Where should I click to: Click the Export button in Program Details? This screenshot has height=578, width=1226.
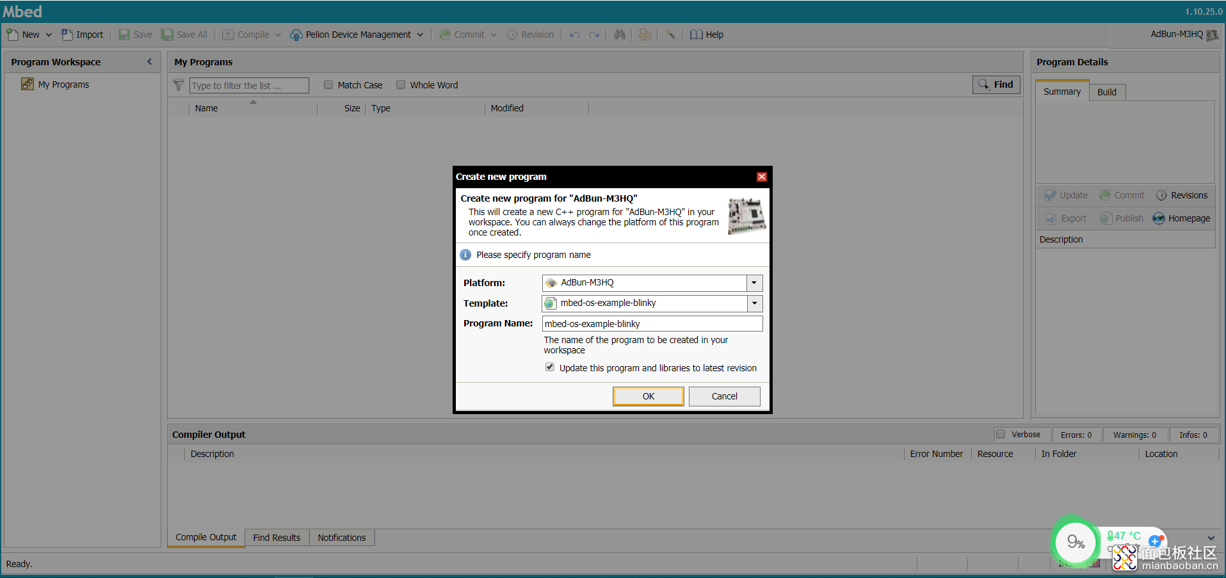pos(1067,218)
